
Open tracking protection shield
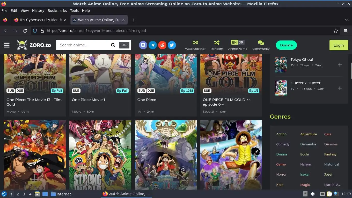(35, 31)
